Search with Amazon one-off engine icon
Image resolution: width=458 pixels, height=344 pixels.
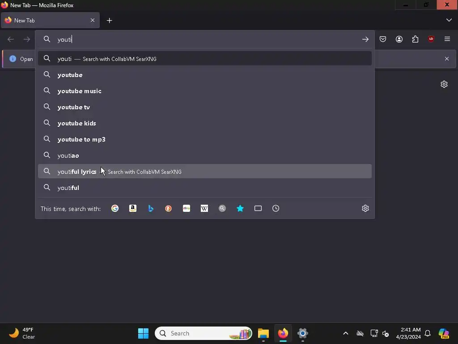(x=133, y=208)
